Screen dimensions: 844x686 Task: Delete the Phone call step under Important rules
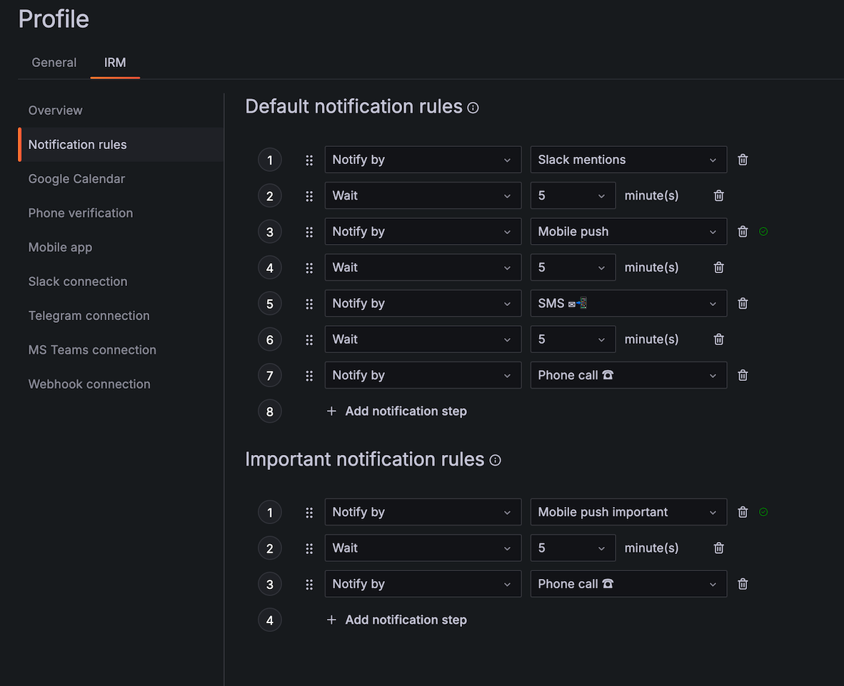point(742,583)
